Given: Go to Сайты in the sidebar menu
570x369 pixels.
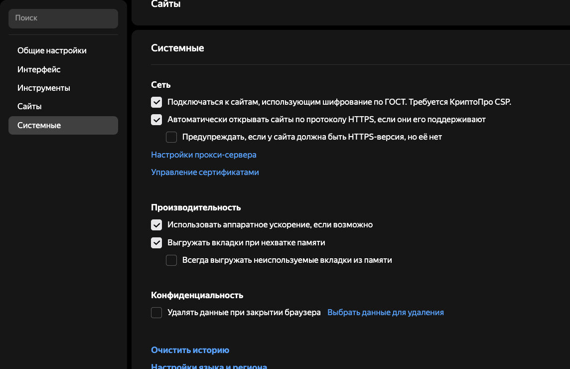Looking at the screenshot, I should click(x=29, y=107).
